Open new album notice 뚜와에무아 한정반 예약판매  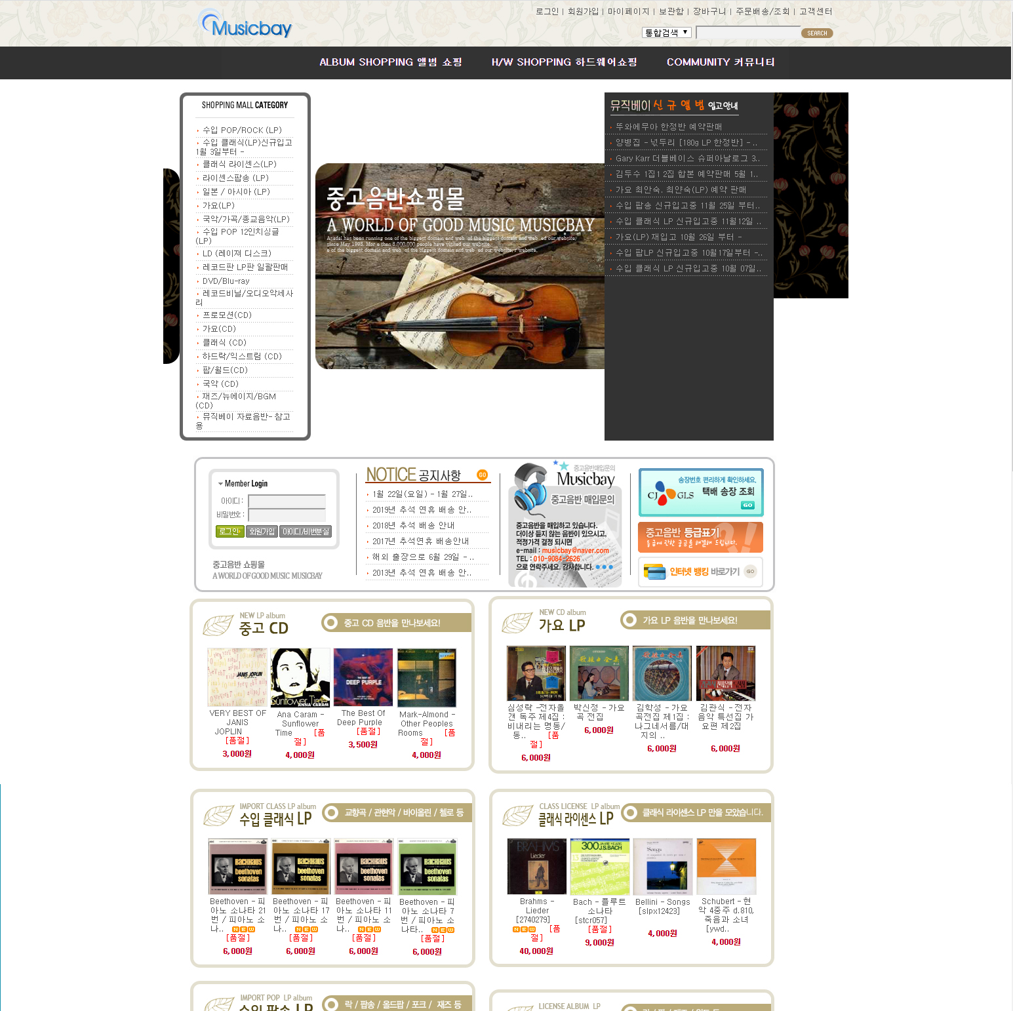pos(668,127)
